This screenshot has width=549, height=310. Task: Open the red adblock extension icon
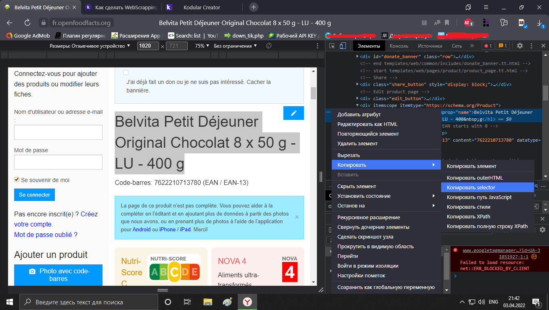tap(468, 23)
